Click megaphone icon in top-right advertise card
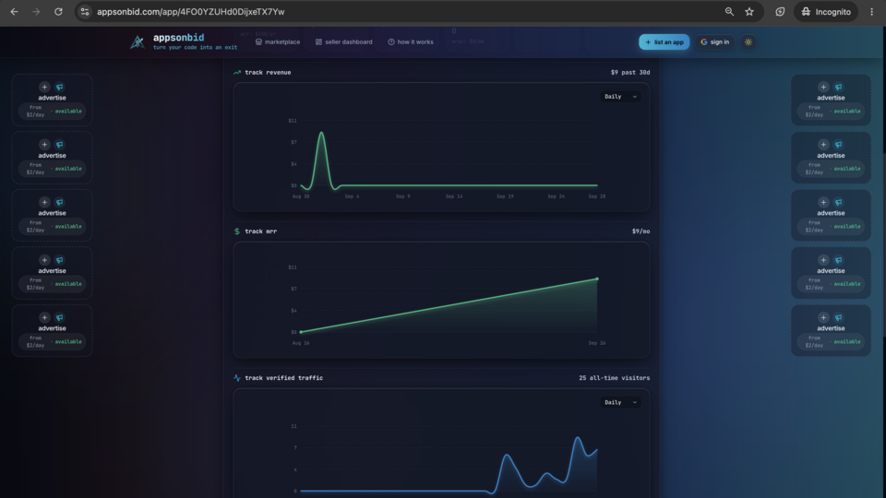This screenshot has height=498, width=886. (x=839, y=87)
